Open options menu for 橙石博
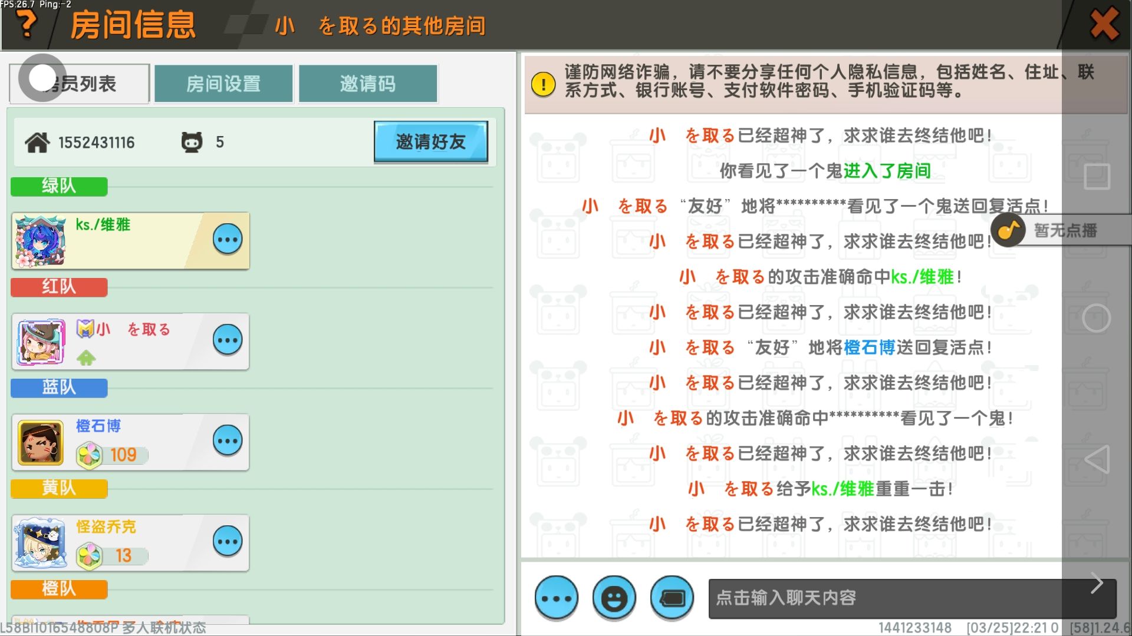 (x=228, y=441)
